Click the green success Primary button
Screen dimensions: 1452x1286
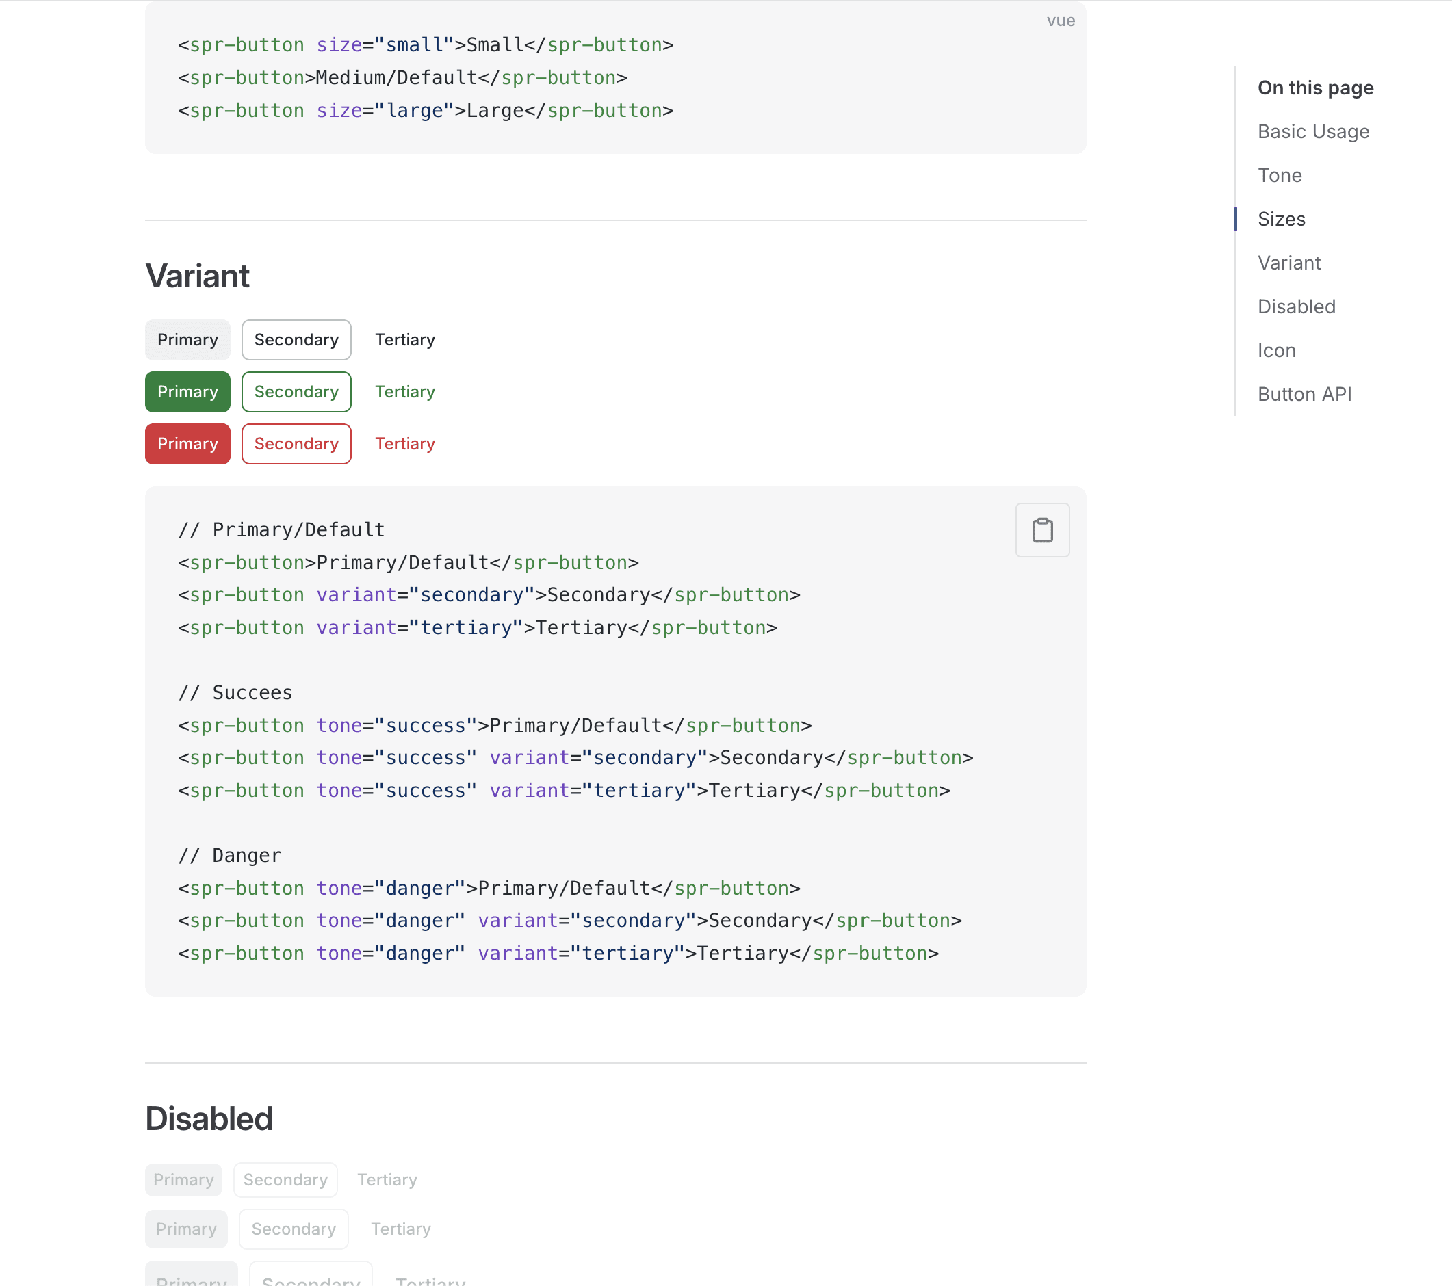(x=187, y=391)
